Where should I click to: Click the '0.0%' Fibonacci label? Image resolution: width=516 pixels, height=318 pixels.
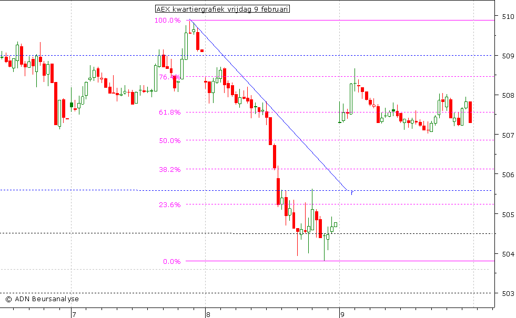coord(172,262)
